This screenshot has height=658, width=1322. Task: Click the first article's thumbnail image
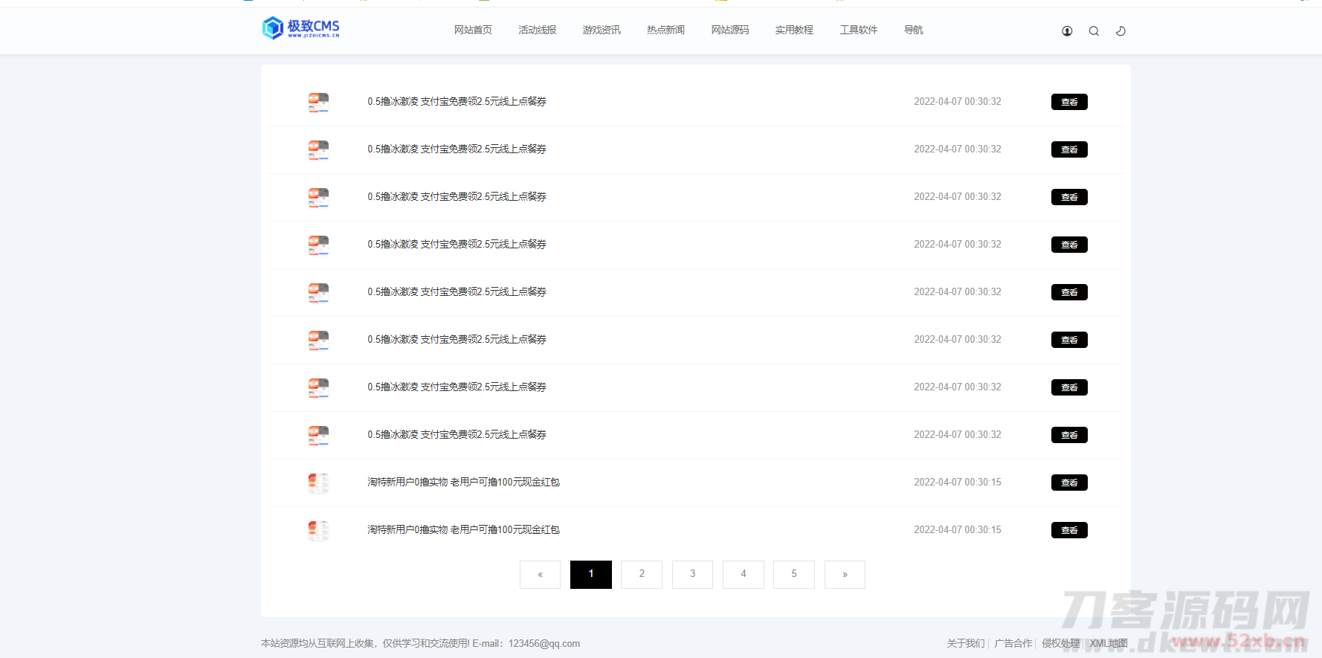(318, 103)
